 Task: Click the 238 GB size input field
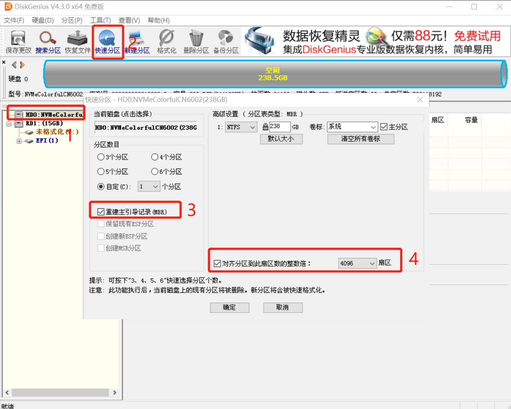280,126
